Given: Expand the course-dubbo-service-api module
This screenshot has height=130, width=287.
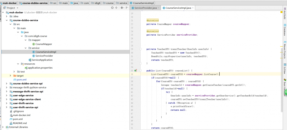Looking at the screenshot, I should click(7, 84).
